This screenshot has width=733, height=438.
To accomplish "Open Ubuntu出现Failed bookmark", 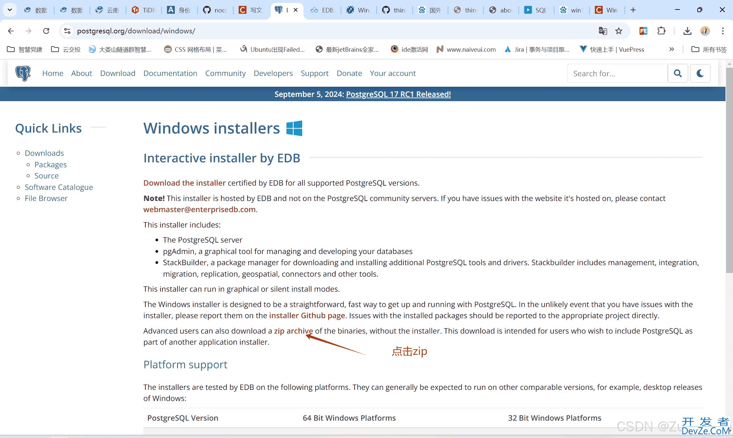I will [x=272, y=49].
